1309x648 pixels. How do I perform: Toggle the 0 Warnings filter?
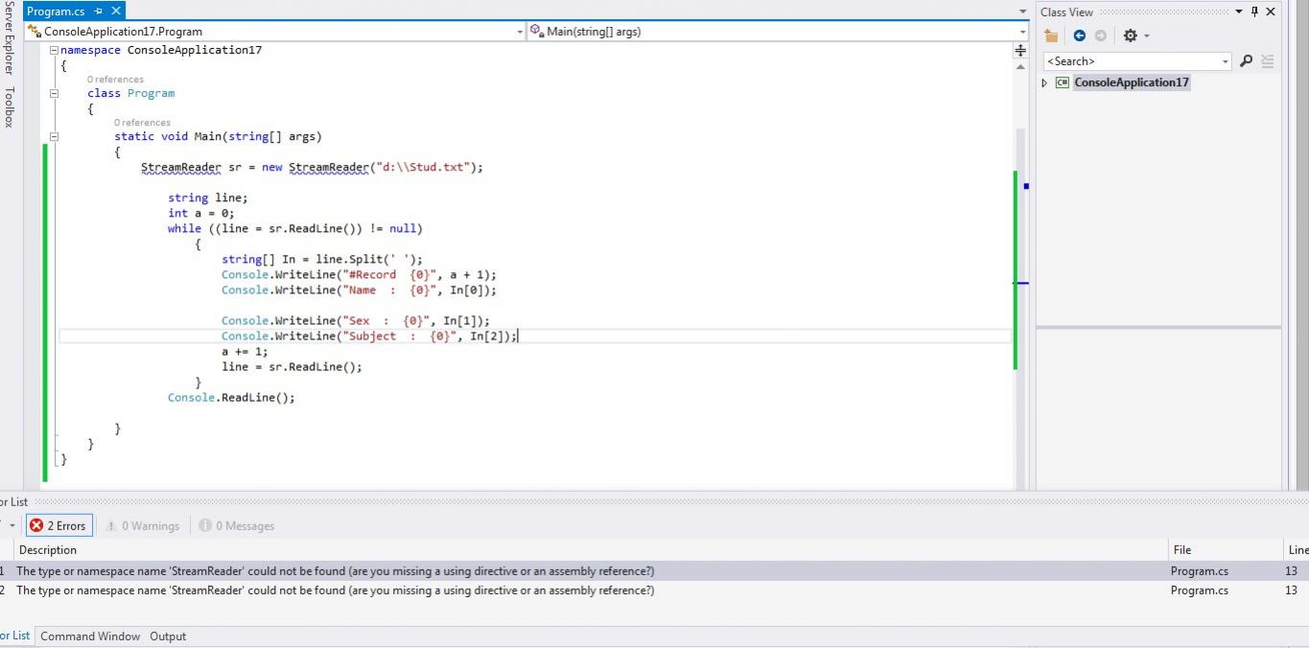point(143,525)
